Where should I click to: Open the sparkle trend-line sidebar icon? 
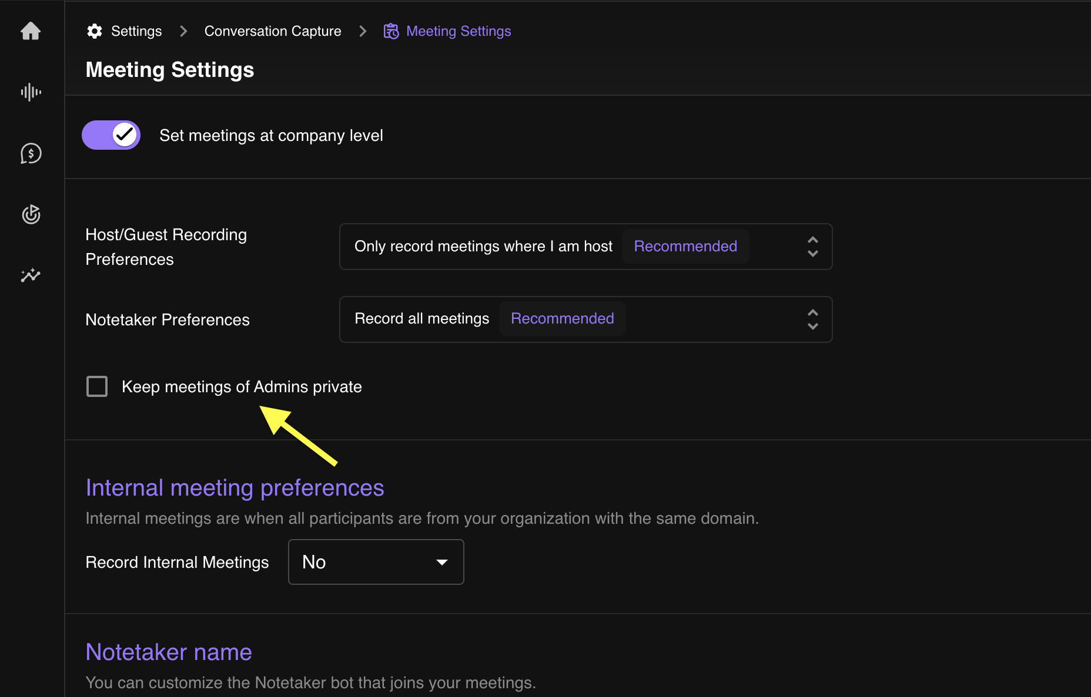tap(31, 275)
